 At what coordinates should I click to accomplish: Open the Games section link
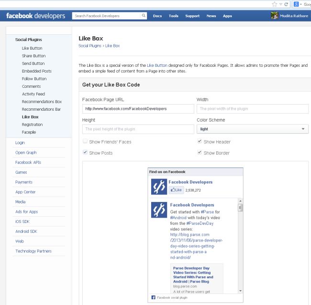(x=21, y=172)
